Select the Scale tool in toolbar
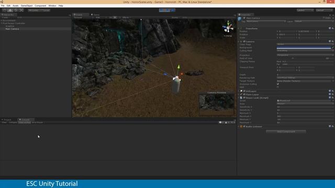 (21, 10)
